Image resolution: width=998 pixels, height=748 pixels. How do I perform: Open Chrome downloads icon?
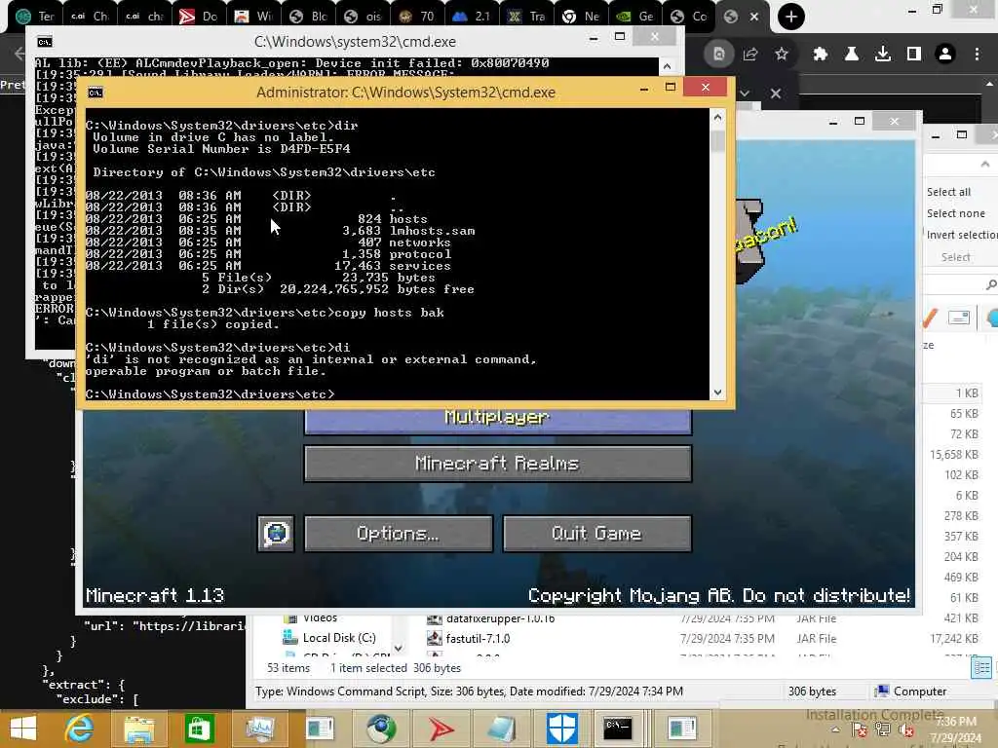click(x=883, y=55)
